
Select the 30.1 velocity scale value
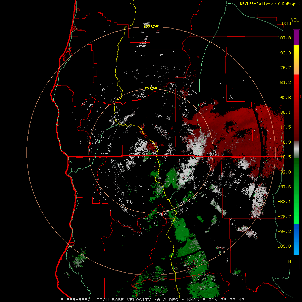point(286,112)
